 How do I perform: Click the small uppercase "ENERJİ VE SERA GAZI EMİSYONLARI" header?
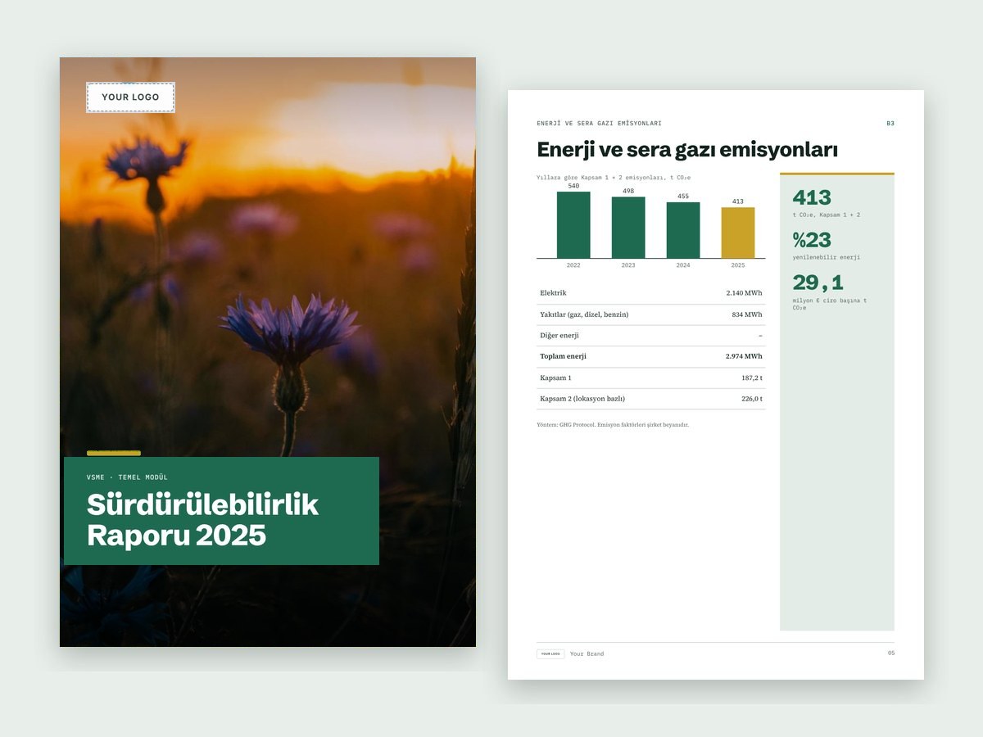pyautogui.click(x=599, y=124)
